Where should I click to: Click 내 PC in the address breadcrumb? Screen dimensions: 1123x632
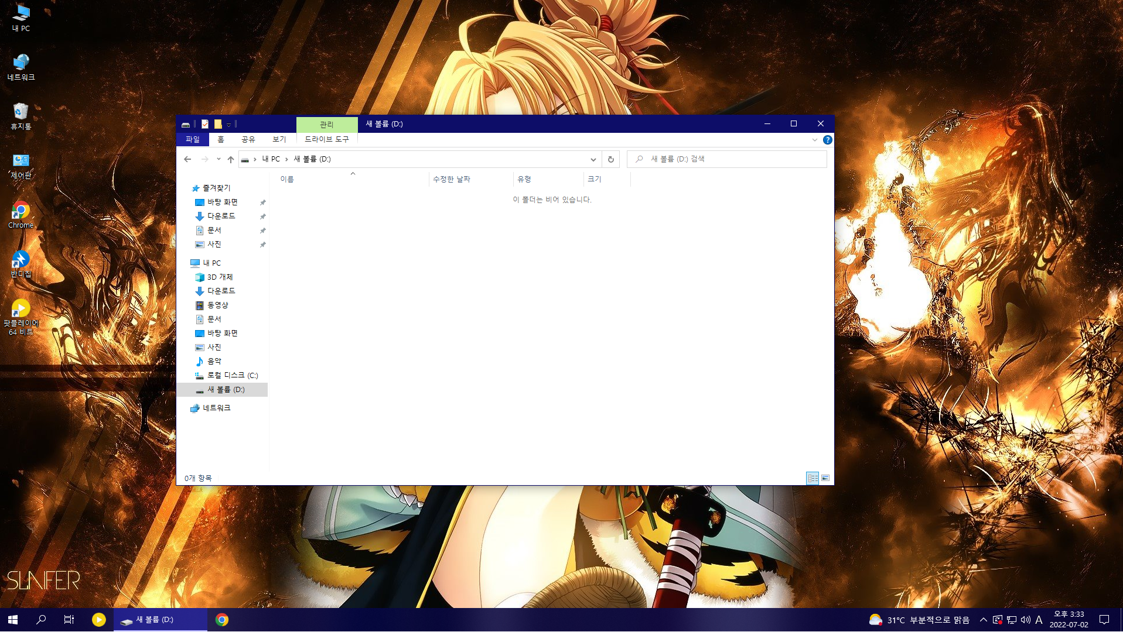[x=271, y=159]
